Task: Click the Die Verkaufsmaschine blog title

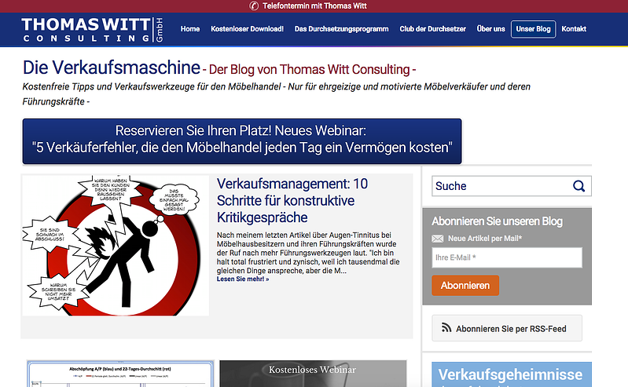Action: tap(112, 68)
